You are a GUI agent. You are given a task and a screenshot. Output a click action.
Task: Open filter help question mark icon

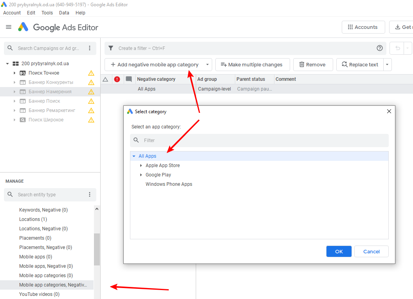click(x=380, y=48)
